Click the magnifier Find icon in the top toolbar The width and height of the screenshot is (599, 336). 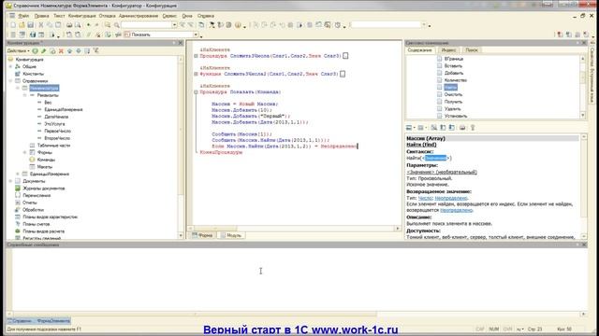pyautogui.click(x=116, y=25)
